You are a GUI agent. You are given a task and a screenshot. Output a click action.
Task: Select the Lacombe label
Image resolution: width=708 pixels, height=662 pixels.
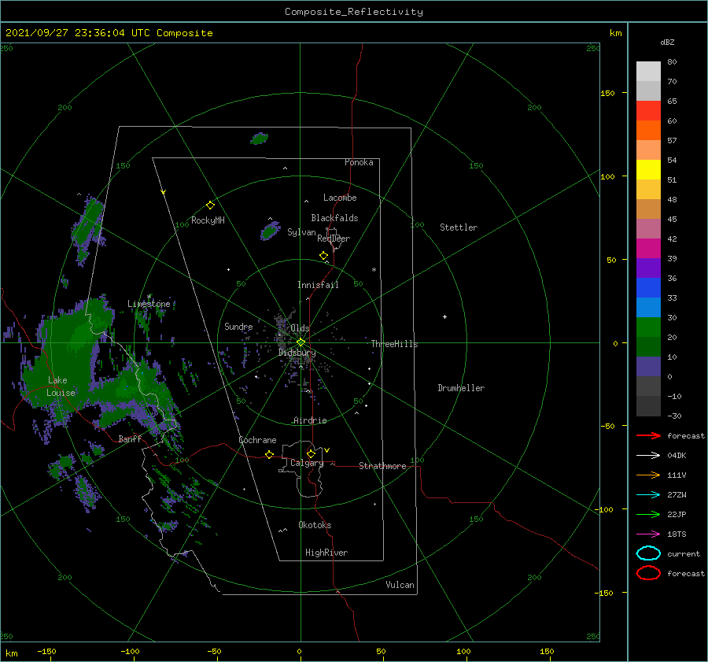pyautogui.click(x=340, y=198)
